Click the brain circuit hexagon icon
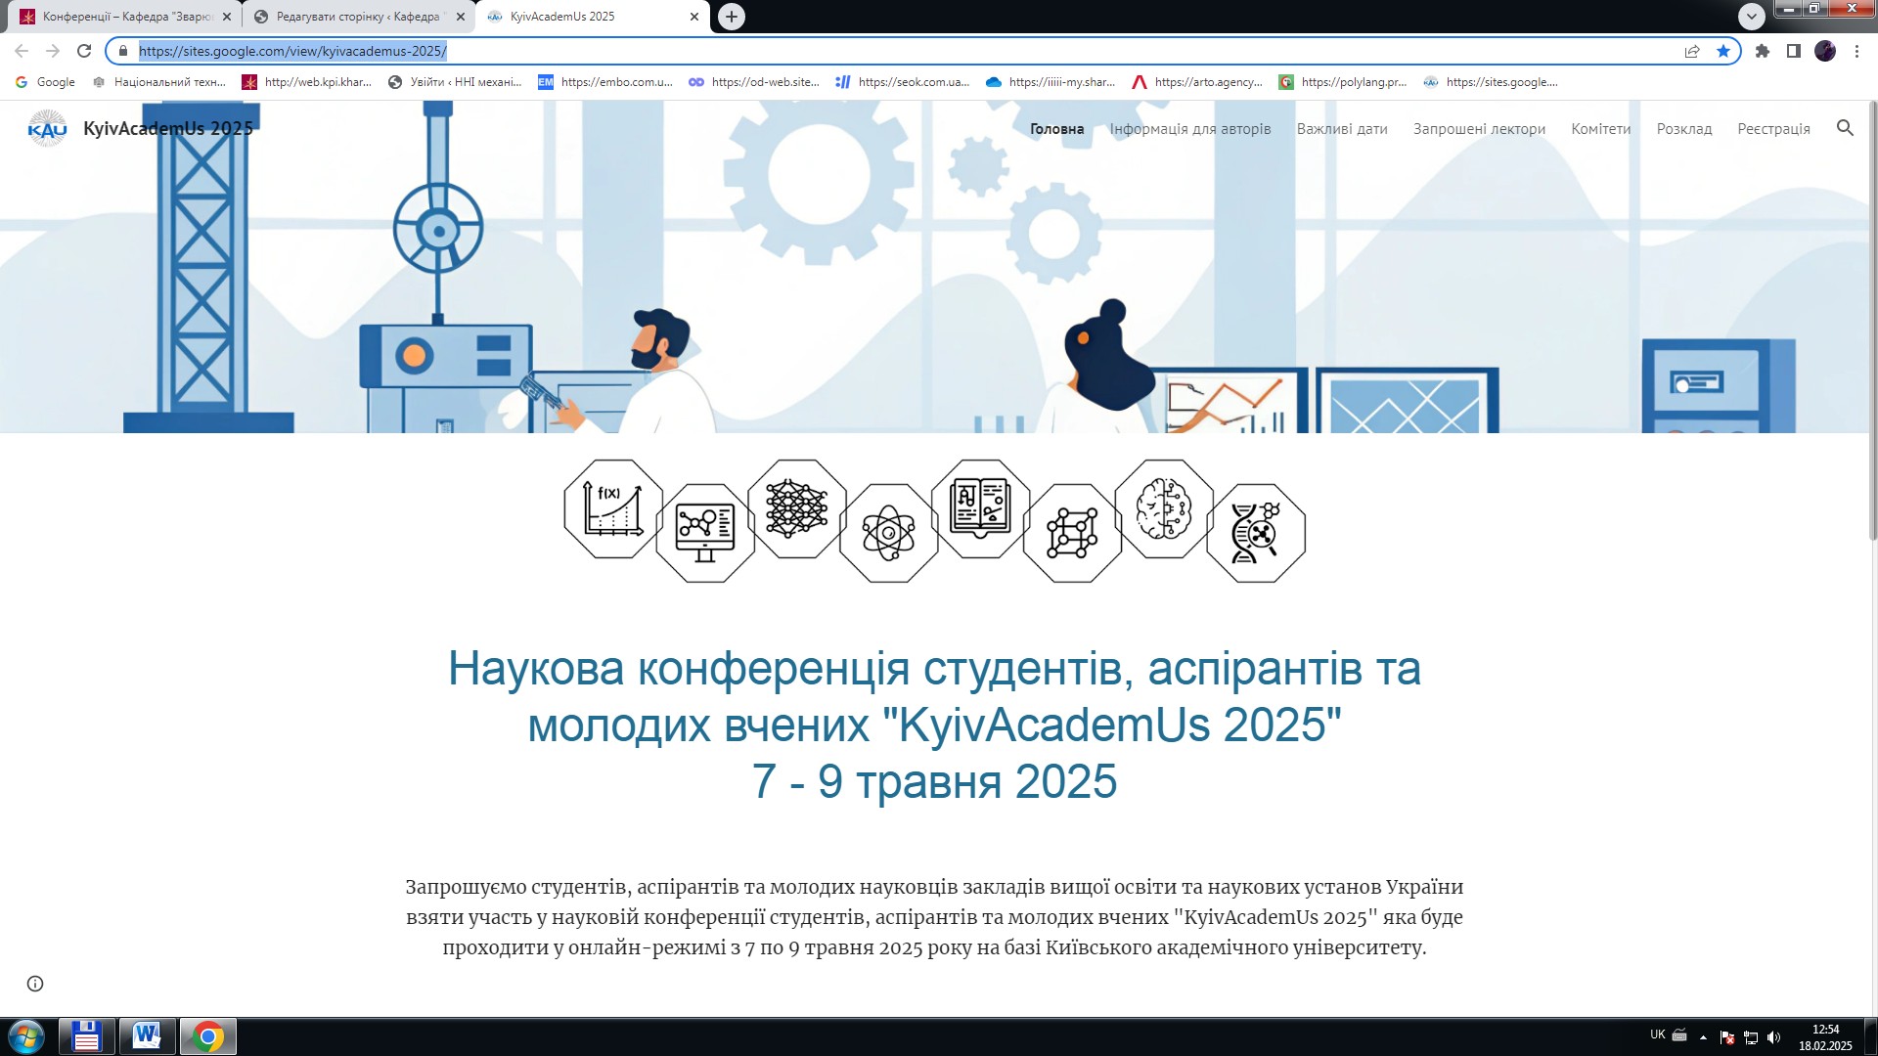 pyautogui.click(x=1164, y=508)
